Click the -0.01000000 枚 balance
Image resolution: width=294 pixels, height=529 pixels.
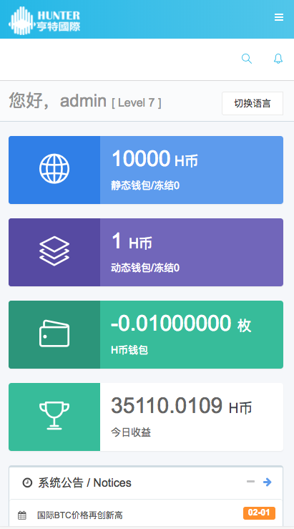181,324
